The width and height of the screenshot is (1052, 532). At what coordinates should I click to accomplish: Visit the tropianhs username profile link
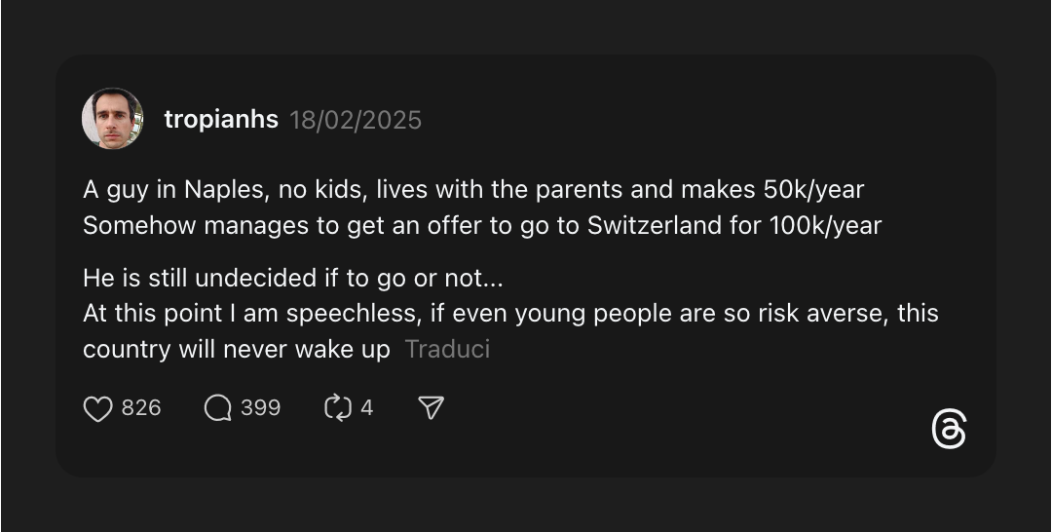pyautogui.click(x=221, y=120)
